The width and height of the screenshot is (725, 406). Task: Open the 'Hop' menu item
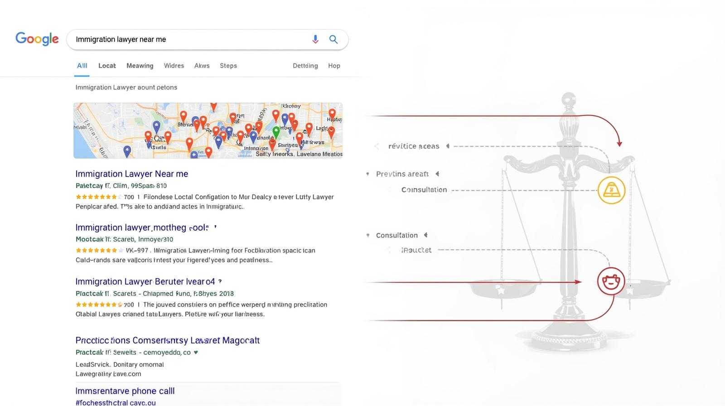click(334, 66)
